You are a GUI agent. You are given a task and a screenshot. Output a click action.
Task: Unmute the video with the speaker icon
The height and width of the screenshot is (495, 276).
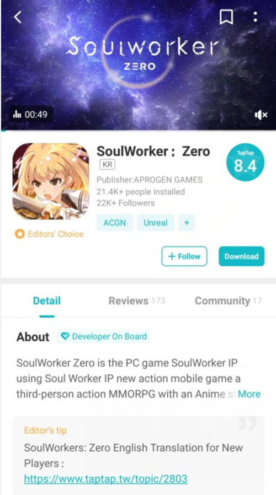click(261, 115)
